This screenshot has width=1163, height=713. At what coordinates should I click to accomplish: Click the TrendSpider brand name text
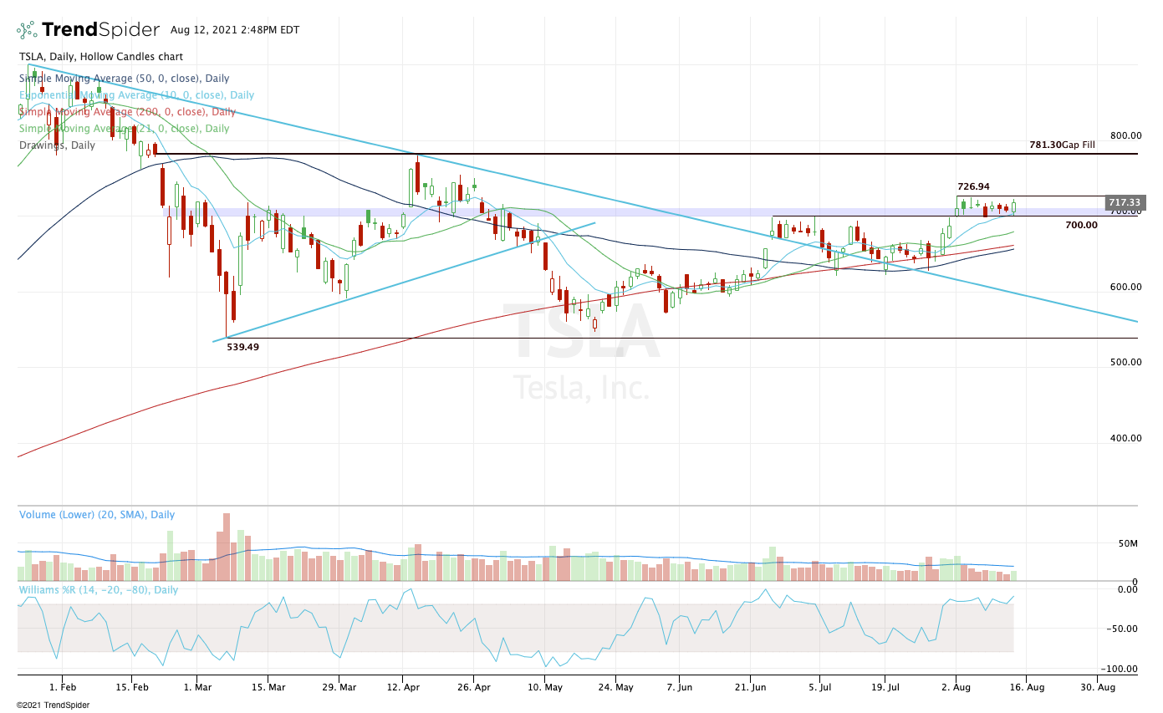(x=100, y=30)
